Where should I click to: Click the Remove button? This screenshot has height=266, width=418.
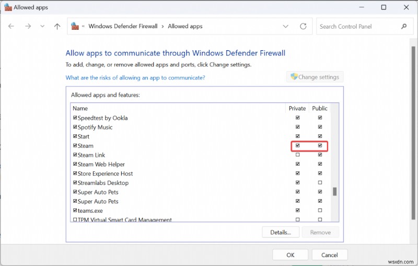(x=320, y=232)
